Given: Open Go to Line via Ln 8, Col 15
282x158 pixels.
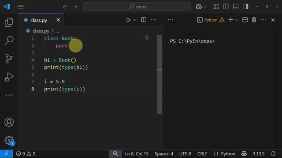Looking at the screenshot, I should (137, 154).
